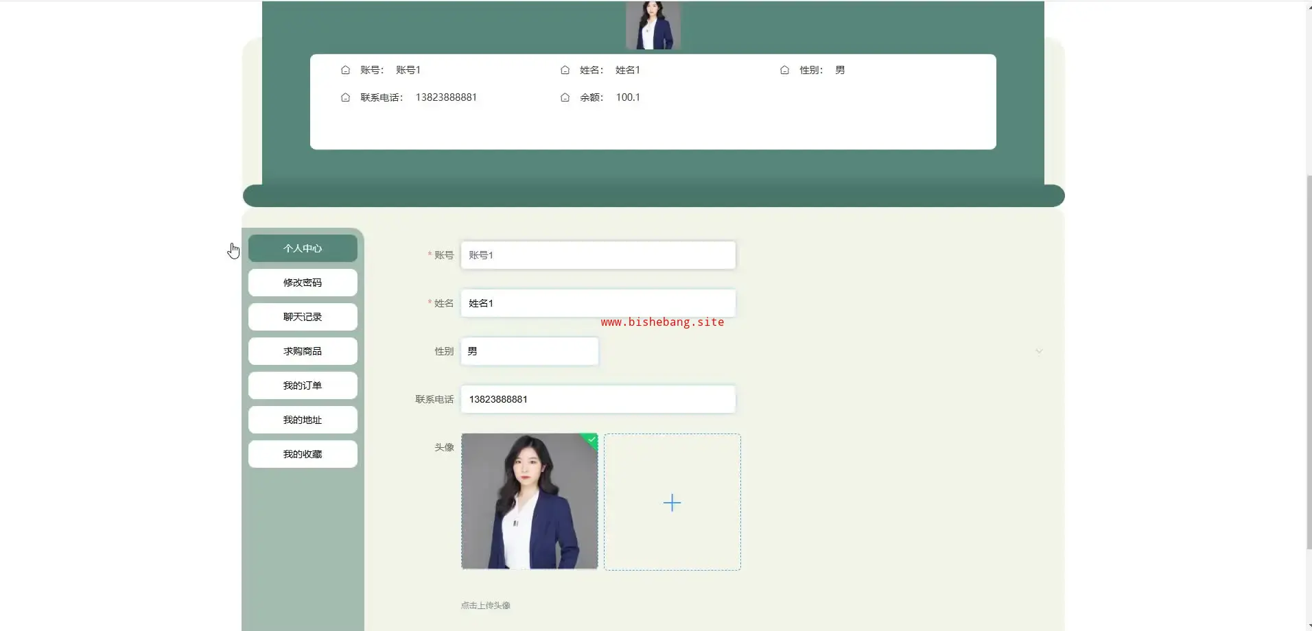Click the home icon beside 账号 info

pos(345,70)
